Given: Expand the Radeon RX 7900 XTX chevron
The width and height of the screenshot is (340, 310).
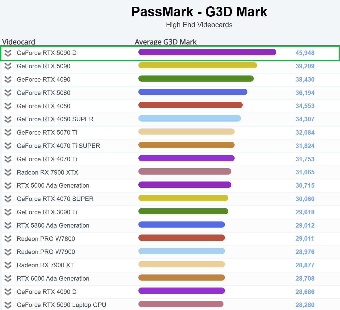Looking at the screenshot, I should pyautogui.click(x=8, y=173).
